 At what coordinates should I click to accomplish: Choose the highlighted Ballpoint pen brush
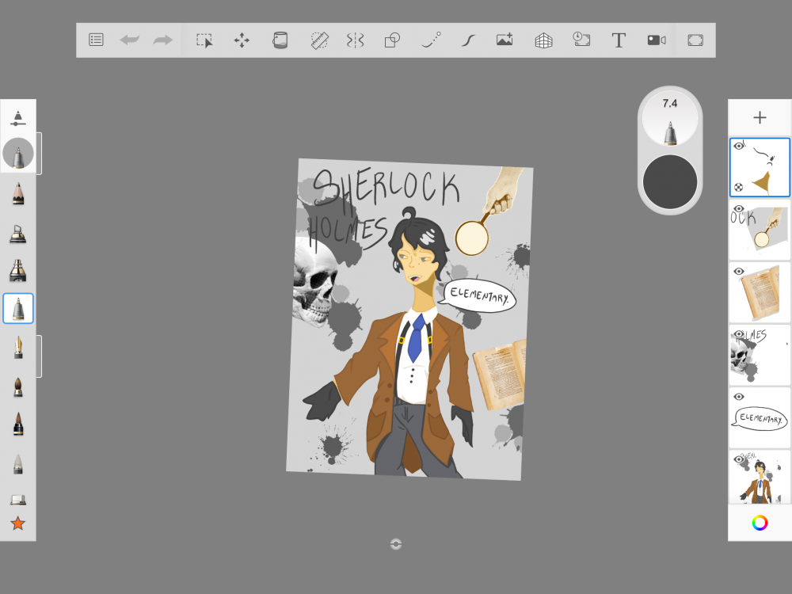18,308
